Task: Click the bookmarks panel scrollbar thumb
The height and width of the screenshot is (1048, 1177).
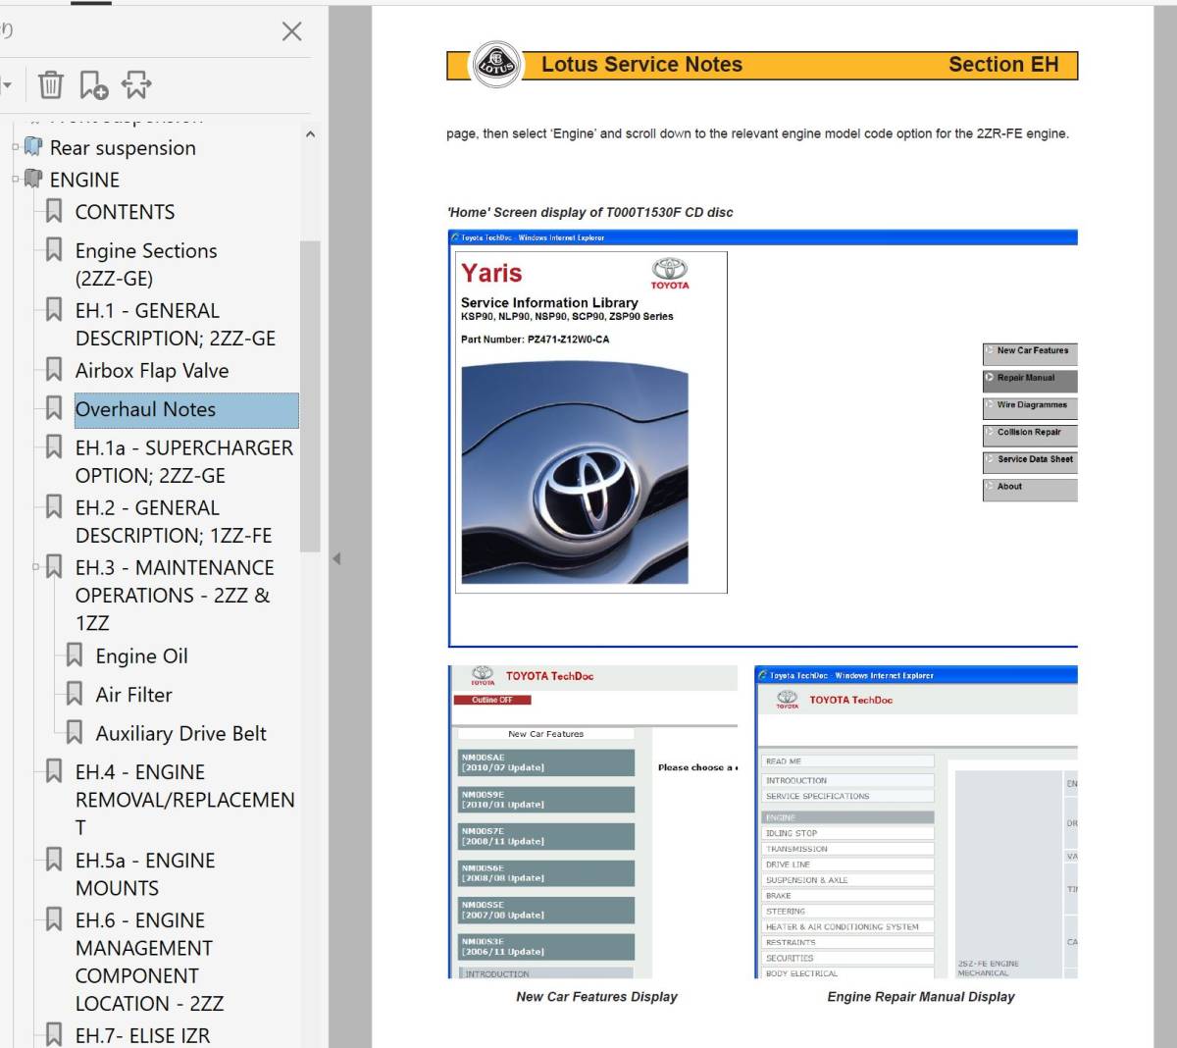Action: pos(310,396)
